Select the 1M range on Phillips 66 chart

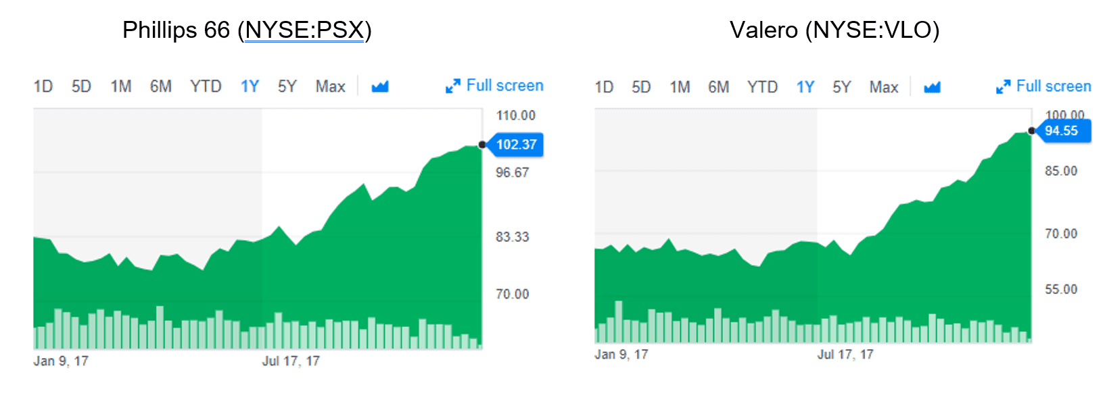[x=120, y=86]
